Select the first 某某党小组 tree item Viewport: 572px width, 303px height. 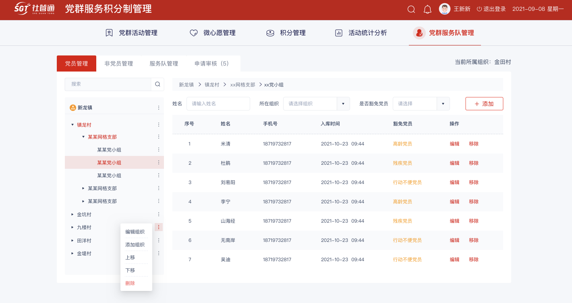109,149
